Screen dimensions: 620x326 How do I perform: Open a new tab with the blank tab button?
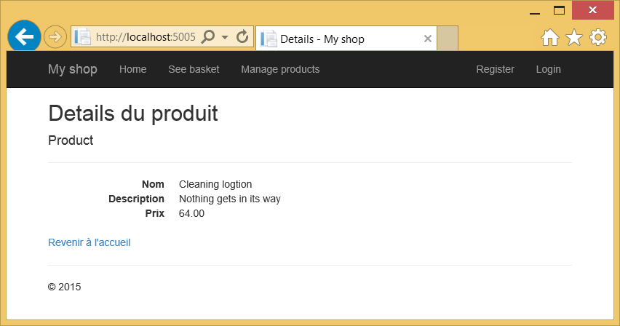pyautogui.click(x=448, y=39)
